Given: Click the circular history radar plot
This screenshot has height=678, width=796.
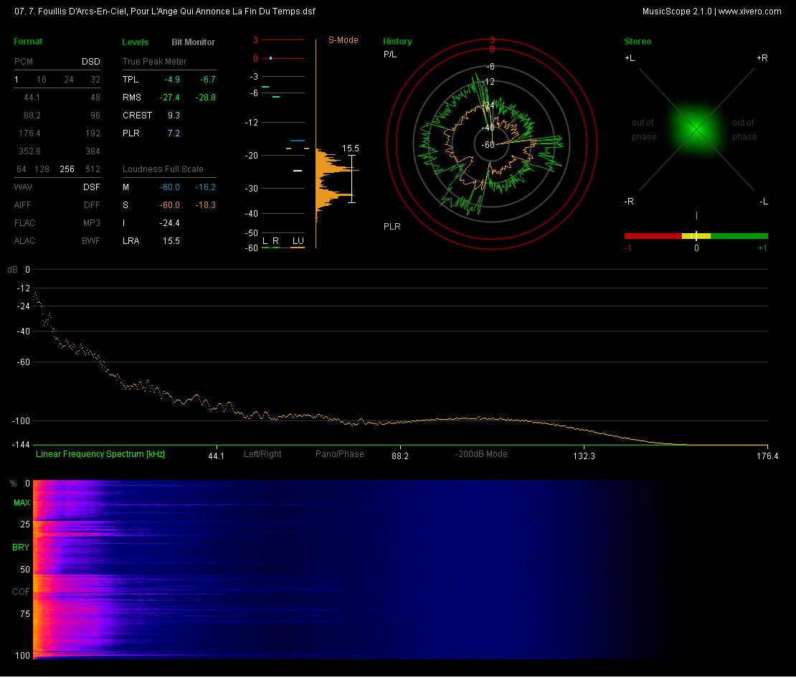Looking at the screenshot, I should (x=492, y=144).
